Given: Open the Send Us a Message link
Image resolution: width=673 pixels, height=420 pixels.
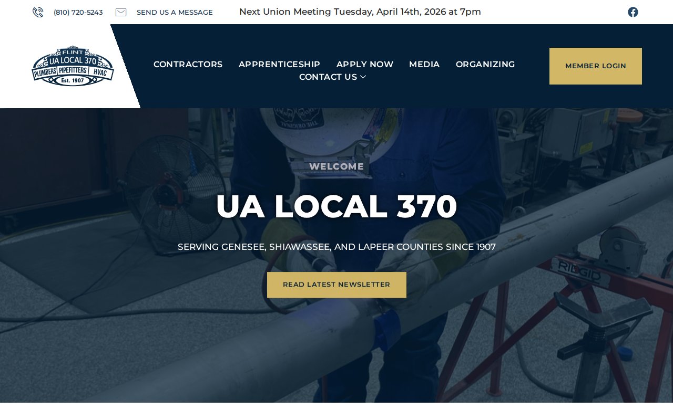Looking at the screenshot, I should (175, 12).
